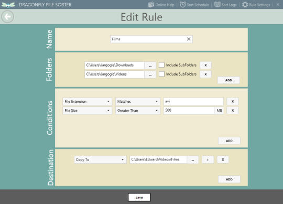
Task: Edit the 500 size value
Action: coord(189,111)
